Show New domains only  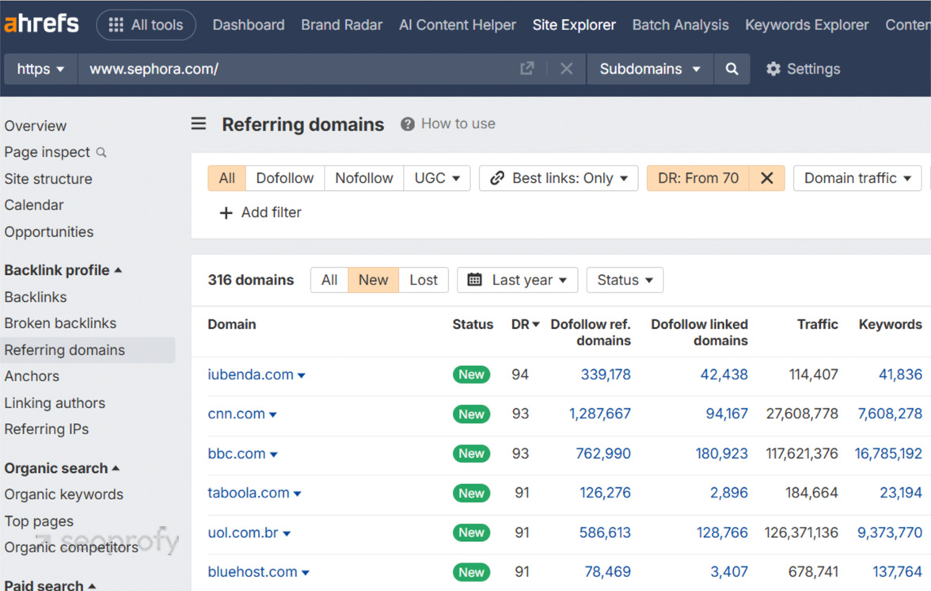(x=373, y=280)
